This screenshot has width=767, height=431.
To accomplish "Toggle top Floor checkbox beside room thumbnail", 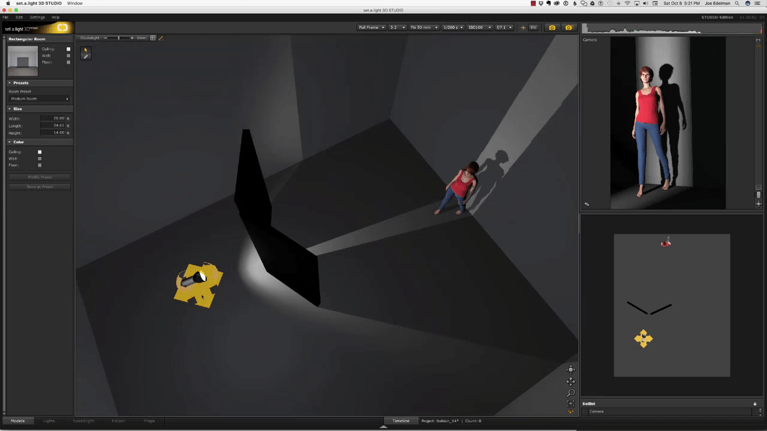I will (x=68, y=62).
